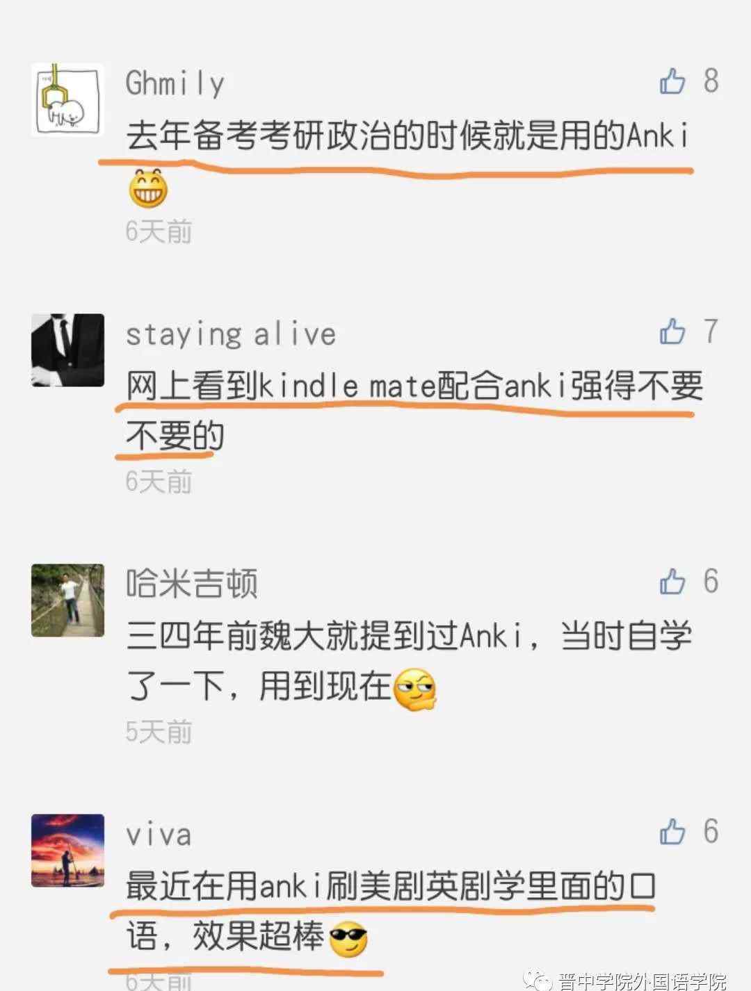Image resolution: width=751 pixels, height=991 pixels.
Task: Tap the grinning emoji in Ghmily's comment
Action: coord(148,188)
